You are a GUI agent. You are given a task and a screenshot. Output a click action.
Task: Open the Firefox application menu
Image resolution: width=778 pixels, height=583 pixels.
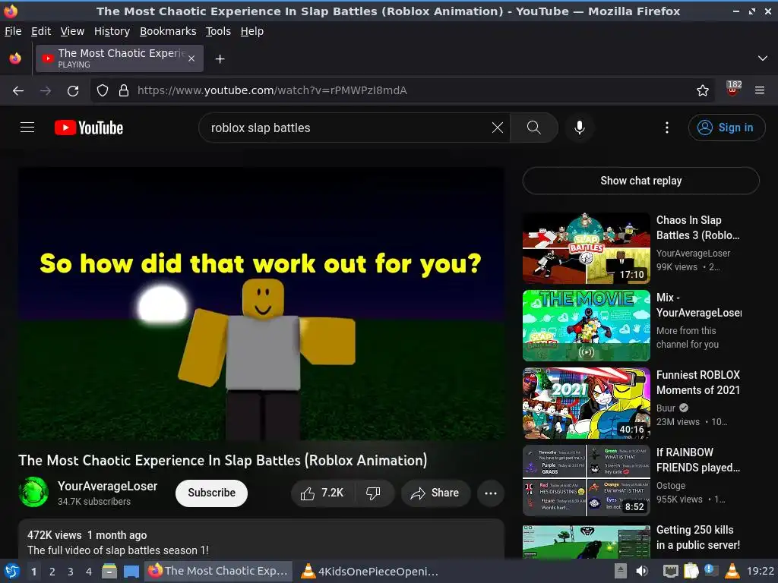coord(760,91)
